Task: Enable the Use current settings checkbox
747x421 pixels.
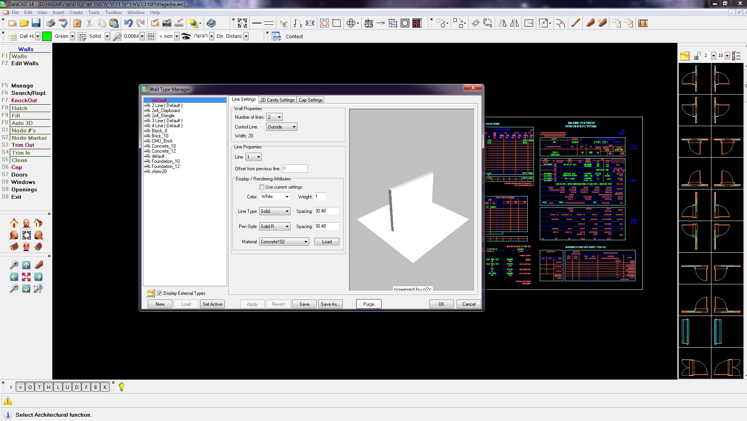Action: coord(262,187)
